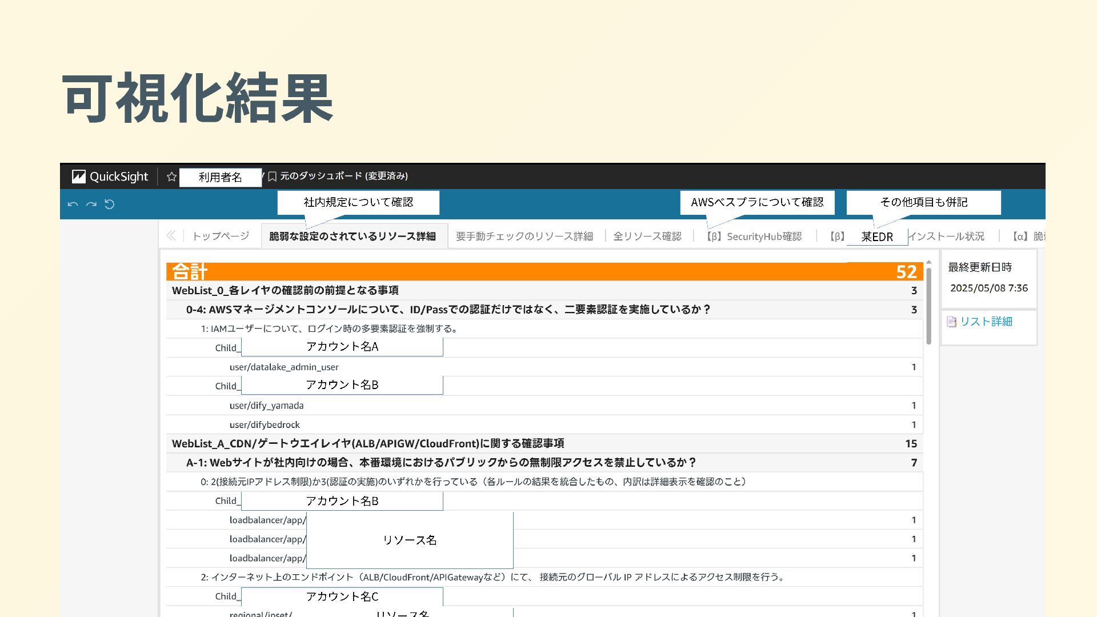Select the user/datalake_admin_user row

point(284,367)
